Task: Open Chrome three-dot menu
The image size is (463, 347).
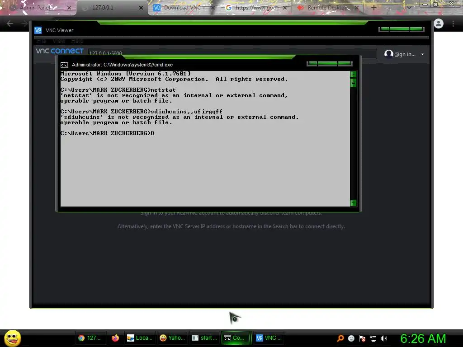Action: pyautogui.click(x=453, y=23)
